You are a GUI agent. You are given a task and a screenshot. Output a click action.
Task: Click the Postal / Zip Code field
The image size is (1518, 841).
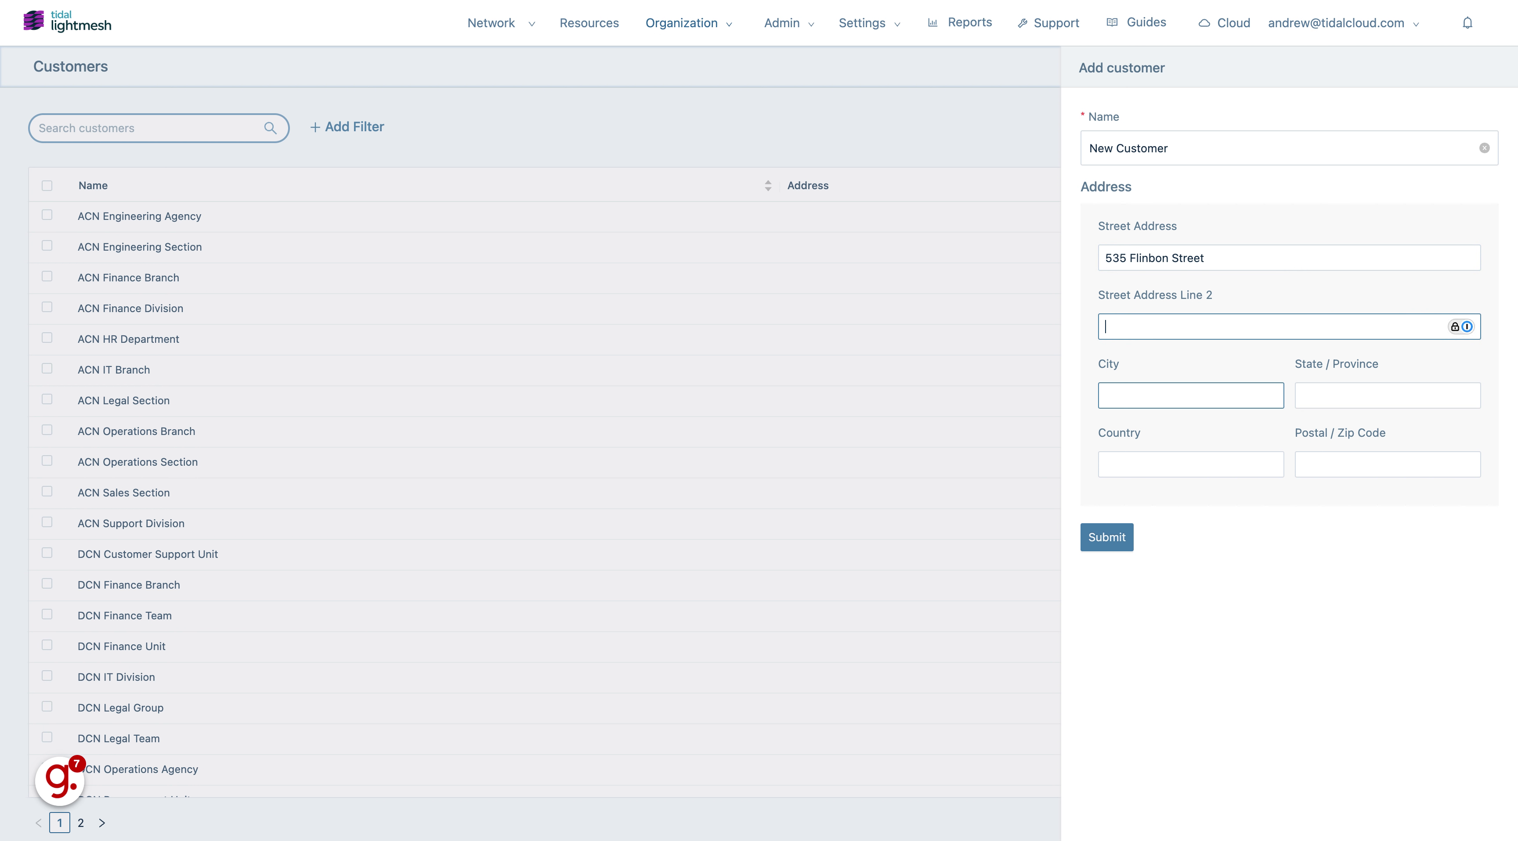(1388, 465)
